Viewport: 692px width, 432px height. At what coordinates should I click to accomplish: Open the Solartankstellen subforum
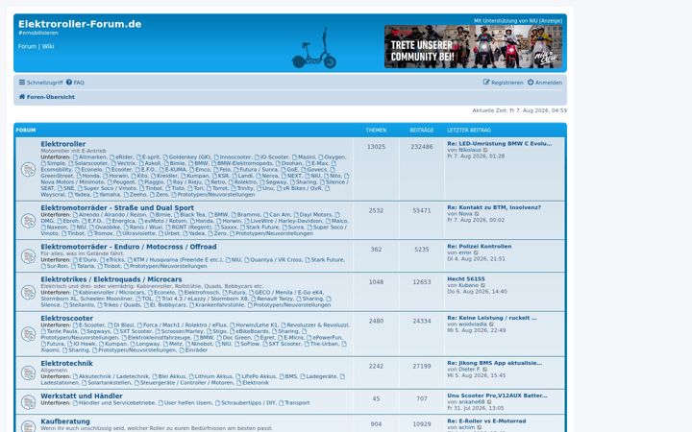click(109, 383)
